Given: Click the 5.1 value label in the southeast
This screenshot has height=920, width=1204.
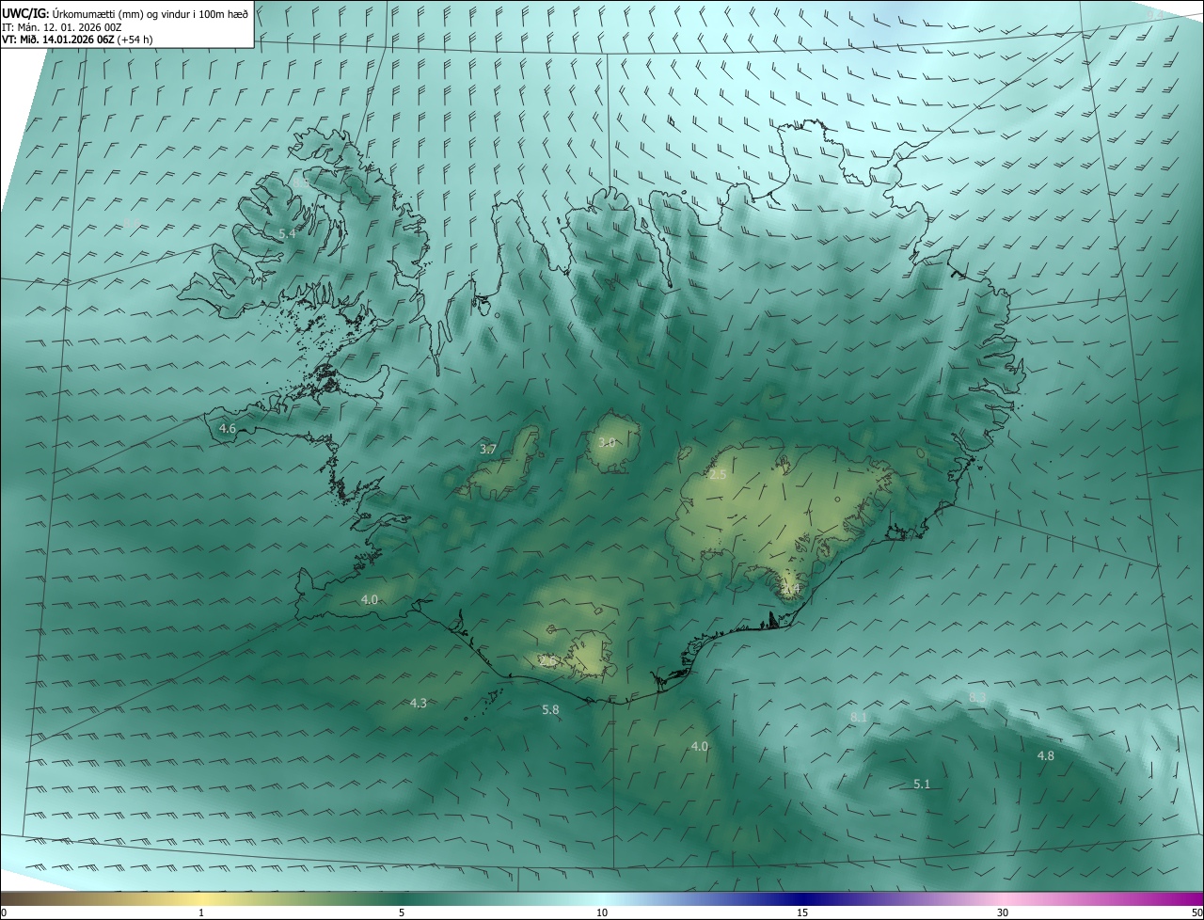Looking at the screenshot, I should pos(922,784).
